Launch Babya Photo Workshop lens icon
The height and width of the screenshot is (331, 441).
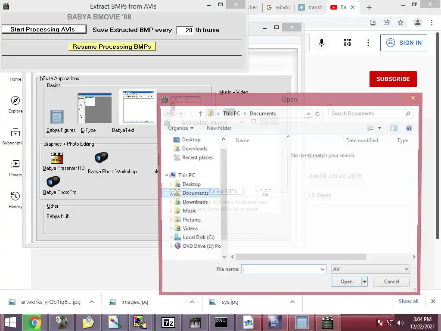(102, 157)
